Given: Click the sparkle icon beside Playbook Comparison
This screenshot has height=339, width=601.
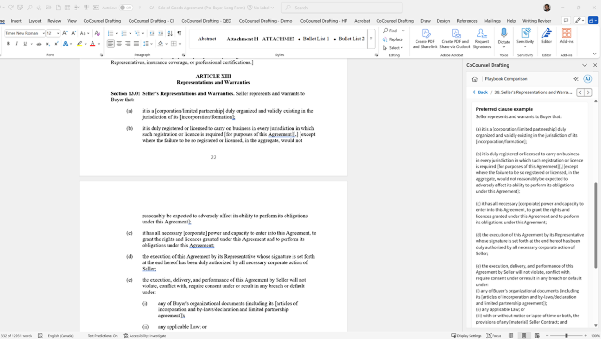Looking at the screenshot, I should point(576,79).
